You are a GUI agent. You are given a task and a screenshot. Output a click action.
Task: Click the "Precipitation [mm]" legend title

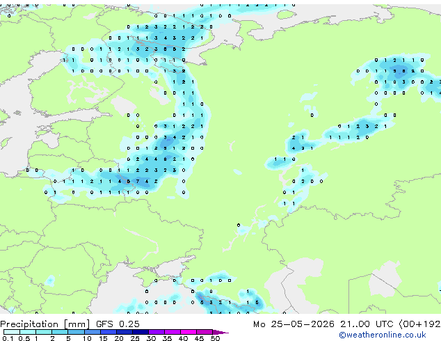(45, 324)
